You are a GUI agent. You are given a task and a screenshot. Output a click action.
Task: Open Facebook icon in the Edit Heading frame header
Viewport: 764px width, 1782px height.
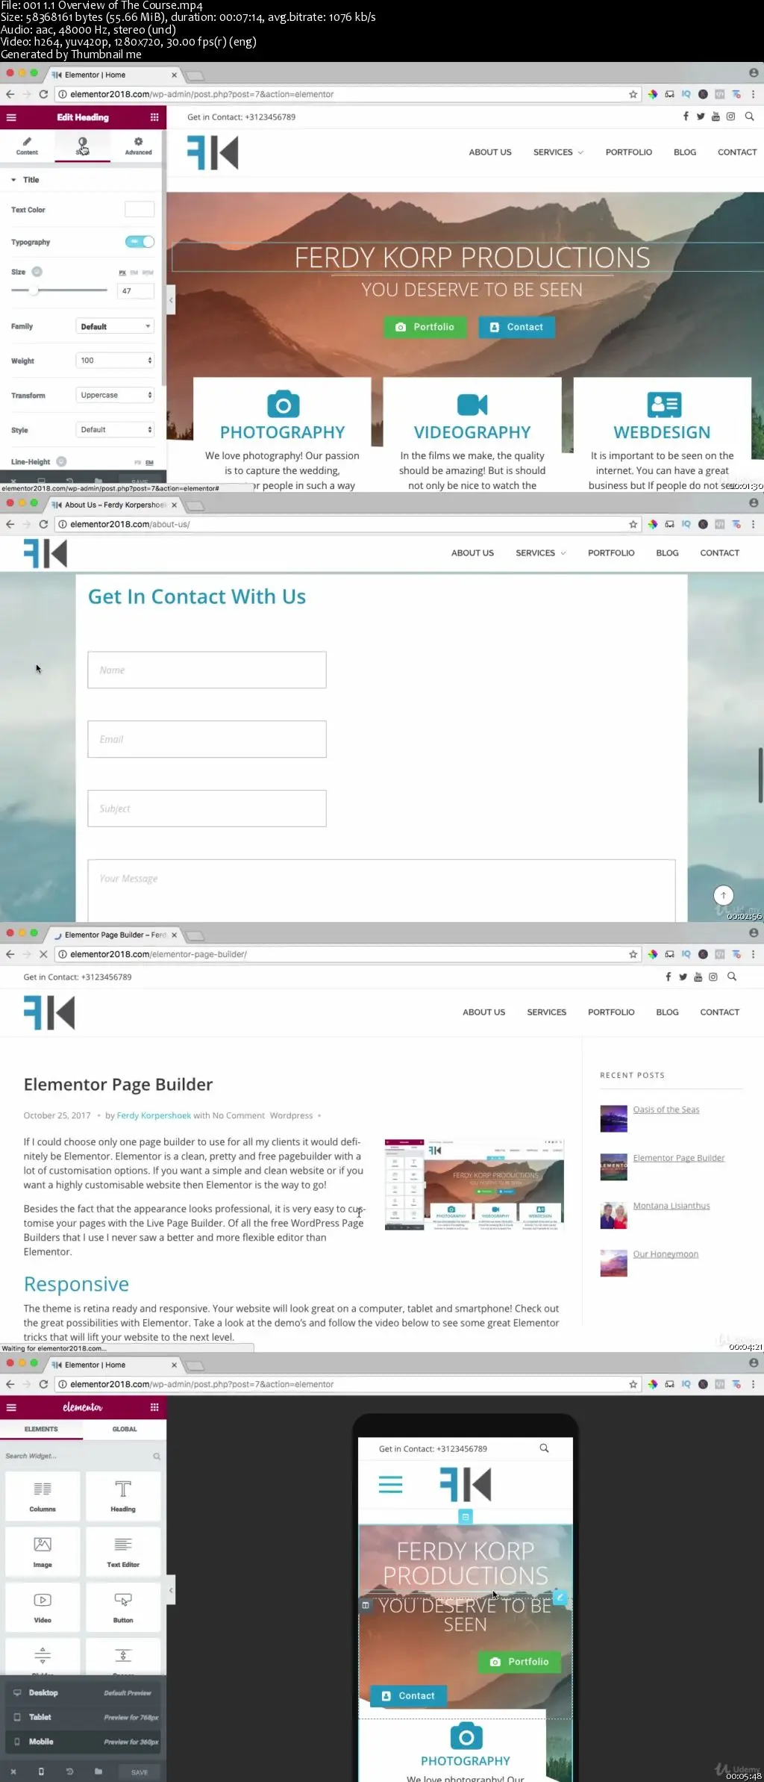[x=686, y=116]
